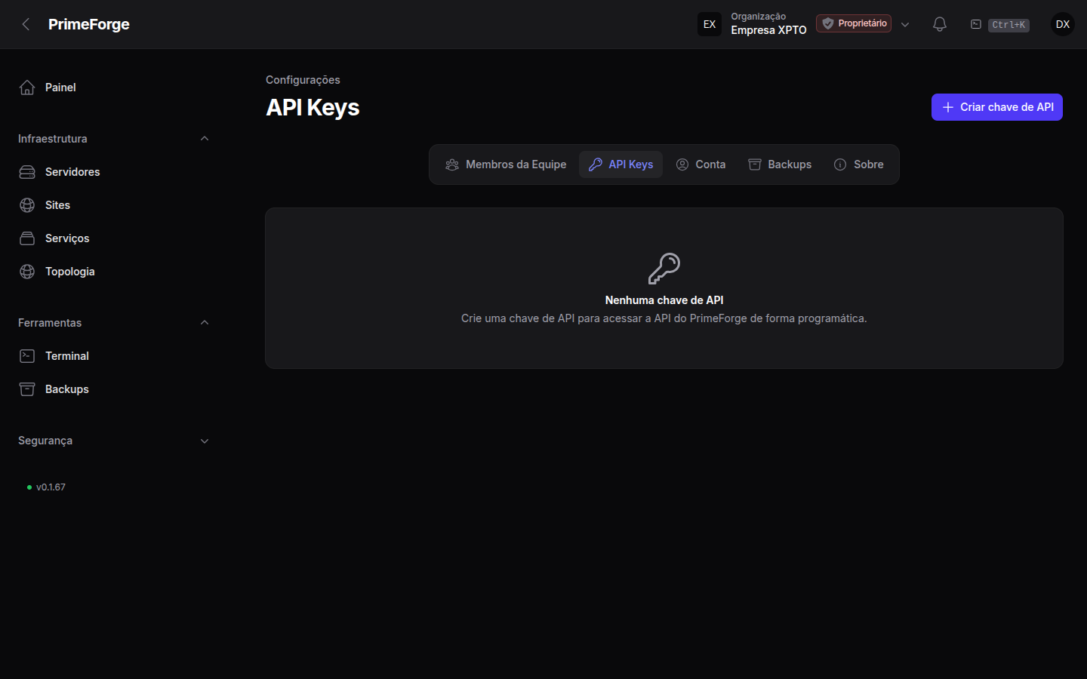1087x679 pixels.
Task: Open Sites in the sidebar
Action: pos(113,205)
